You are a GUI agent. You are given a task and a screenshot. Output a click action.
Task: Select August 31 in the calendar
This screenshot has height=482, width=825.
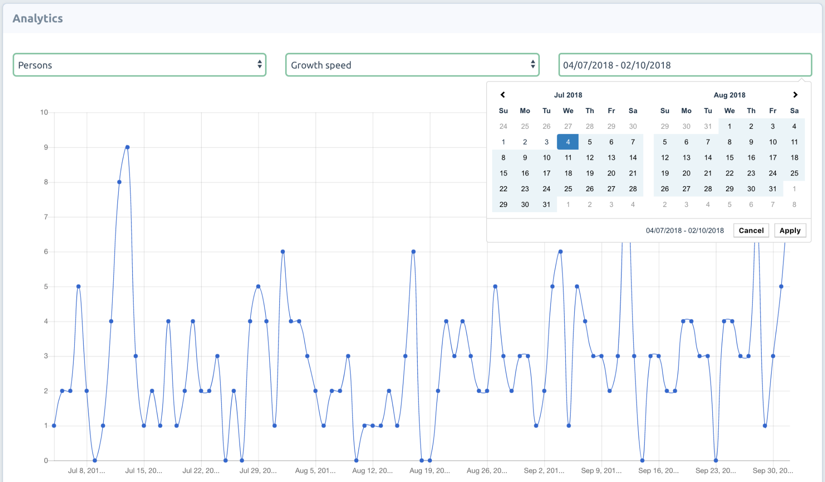[772, 188]
